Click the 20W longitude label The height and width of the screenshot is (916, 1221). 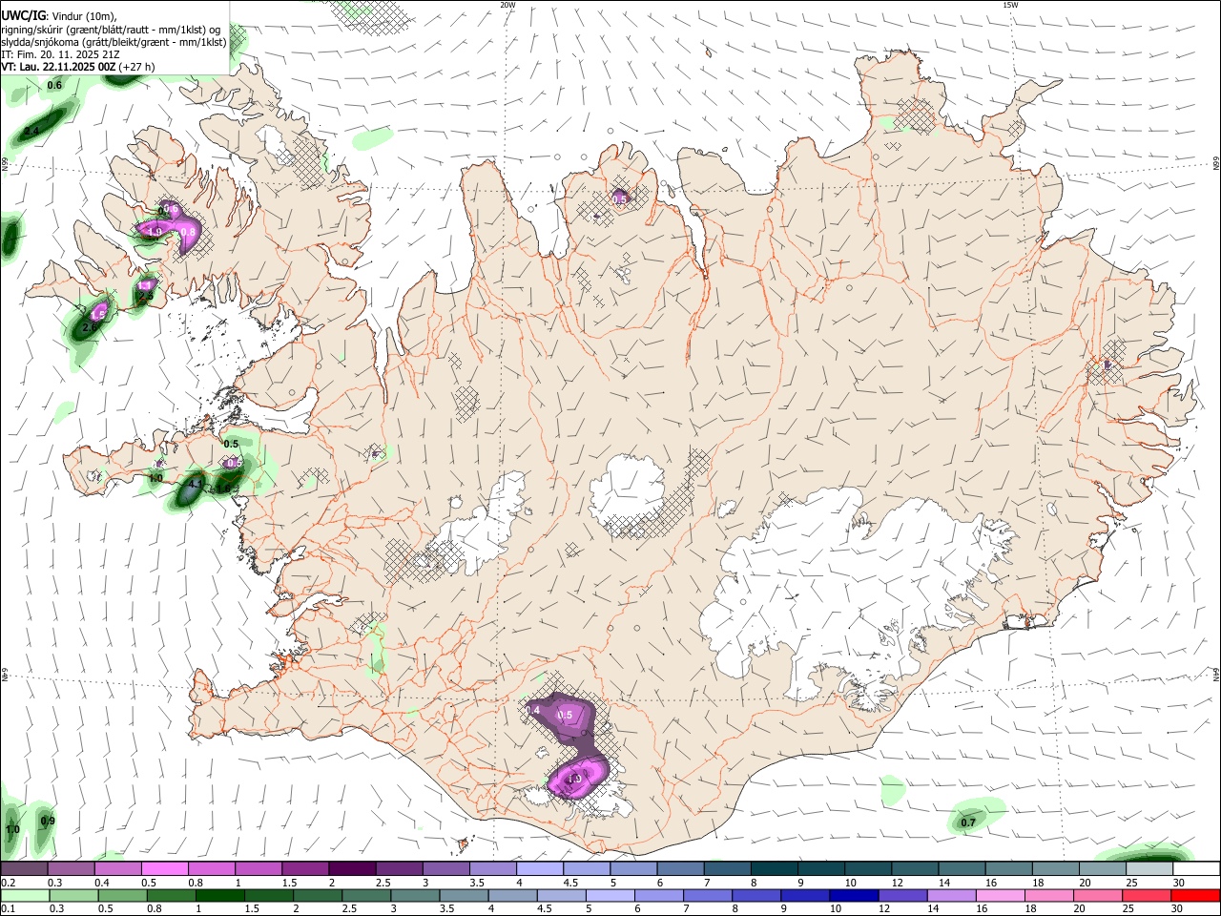(507, 5)
